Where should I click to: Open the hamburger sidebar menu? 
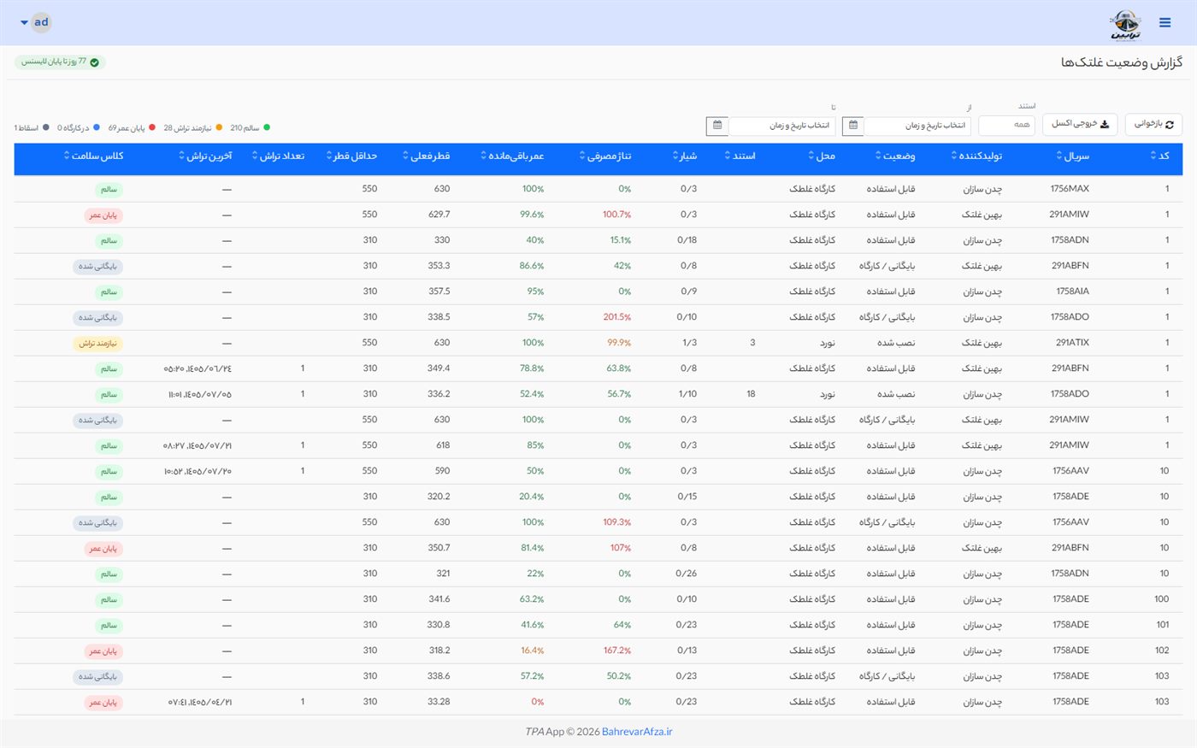pyautogui.click(x=1165, y=22)
